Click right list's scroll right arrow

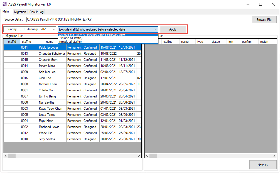click(x=274, y=156)
